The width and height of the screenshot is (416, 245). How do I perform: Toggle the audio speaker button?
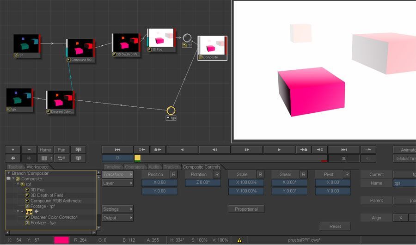(x=368, y=159)
